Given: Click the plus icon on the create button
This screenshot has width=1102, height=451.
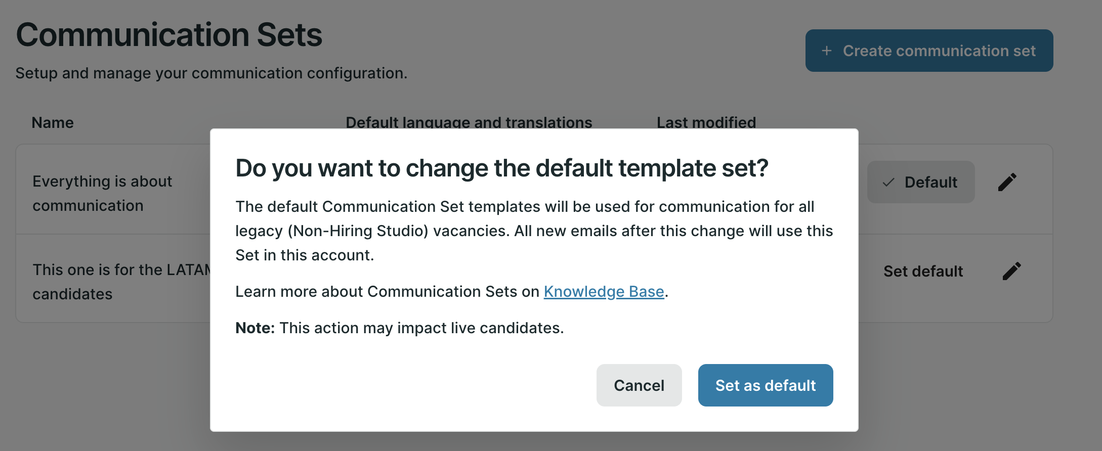Looking at the screenshot, I should [x=827, y=51].
